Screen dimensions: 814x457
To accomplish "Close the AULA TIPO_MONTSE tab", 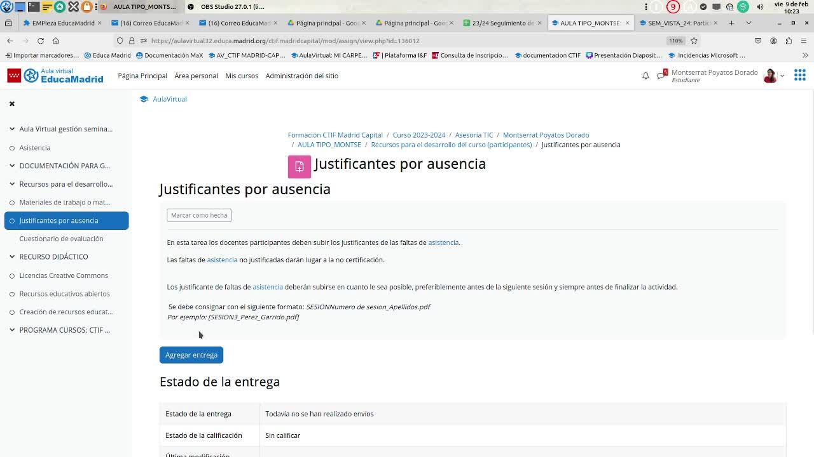I will point(627,23).
